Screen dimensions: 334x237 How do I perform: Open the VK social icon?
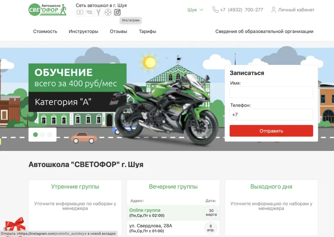(x=89, y=12)
